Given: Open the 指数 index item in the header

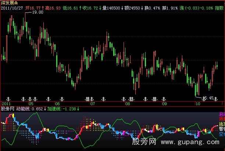Looking at the screenshot, I should click(x=219, y=7).
